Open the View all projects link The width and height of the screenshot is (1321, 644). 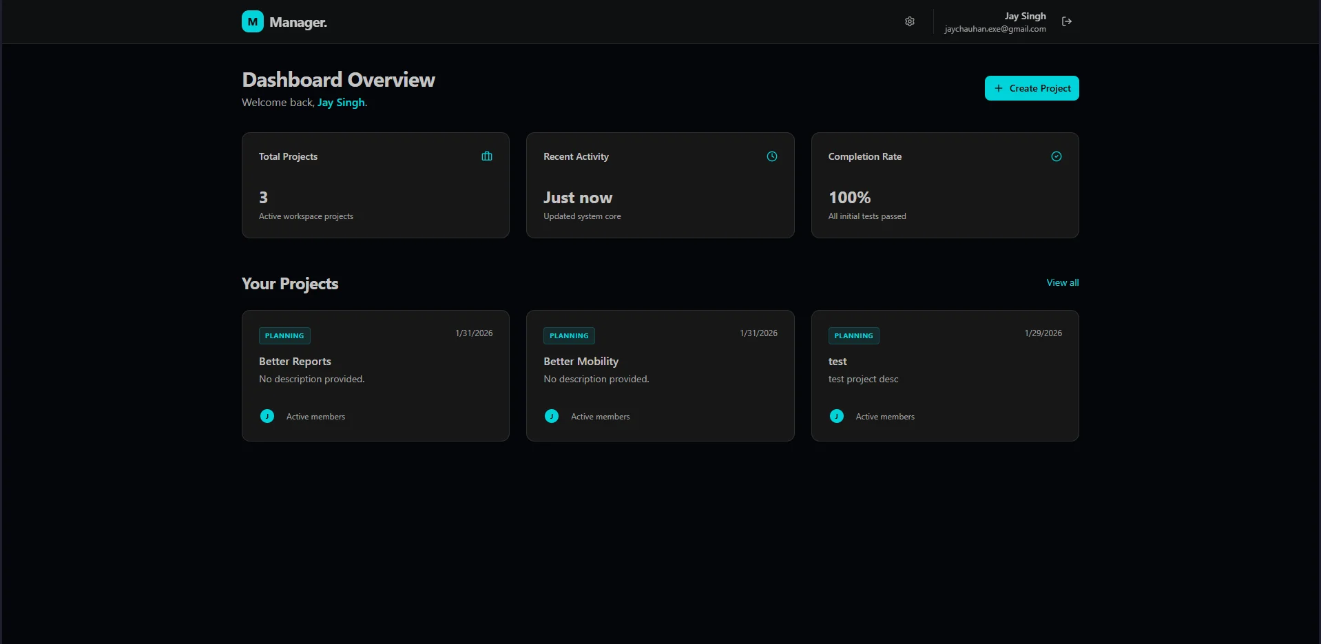coord(1063,282)
